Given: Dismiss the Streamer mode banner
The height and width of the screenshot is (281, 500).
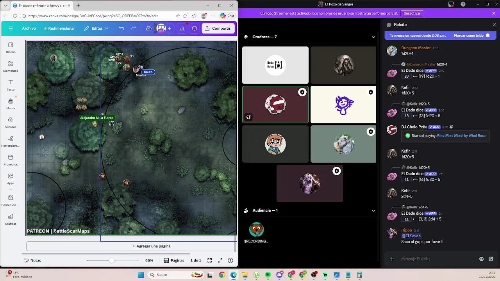Looking at the screenshot, I should [494, 13].
